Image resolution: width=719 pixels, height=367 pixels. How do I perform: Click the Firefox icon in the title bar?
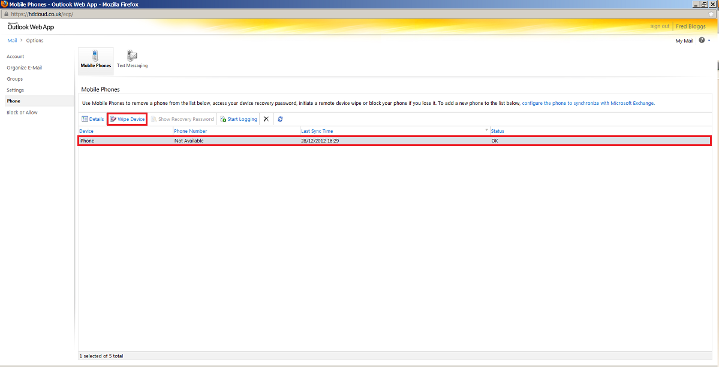click(x=5, y=4)
